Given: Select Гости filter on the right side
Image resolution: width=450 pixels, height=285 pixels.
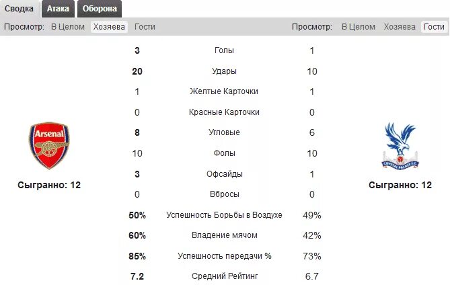Looking at the screenshot, I should [x=434, y=27].
